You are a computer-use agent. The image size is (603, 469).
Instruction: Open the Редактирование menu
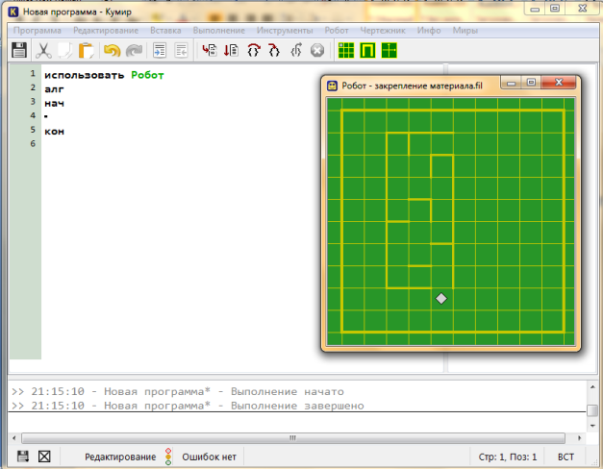point(106,31)
